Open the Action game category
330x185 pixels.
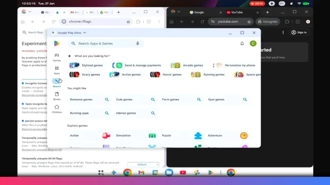tap(90, 135)
